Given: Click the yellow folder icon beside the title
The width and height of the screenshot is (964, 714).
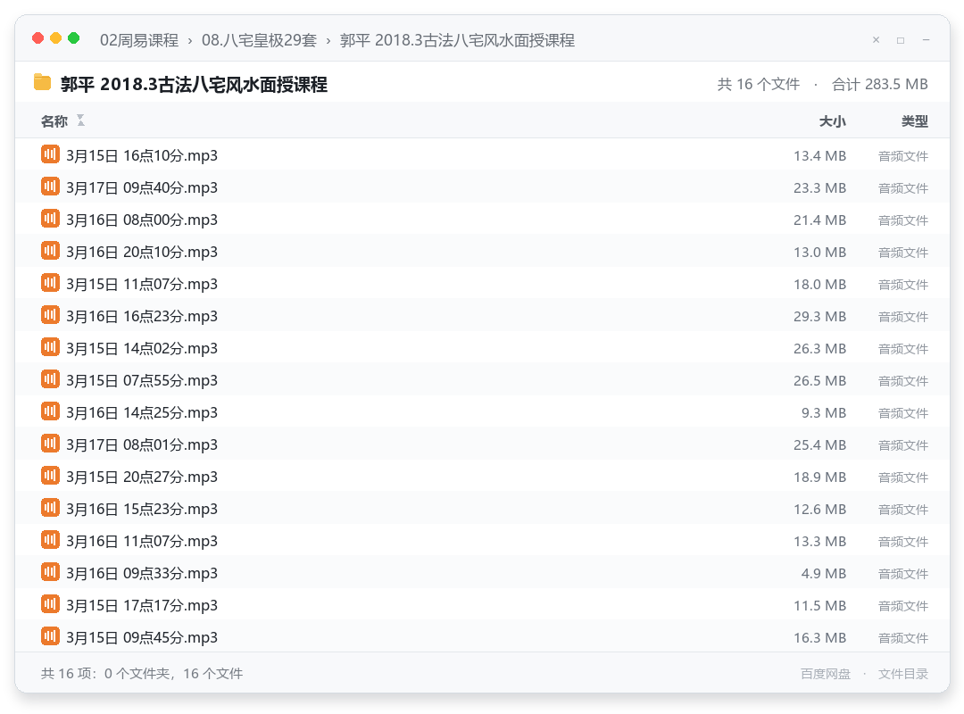Looking at the screenshot, I should 43,82.
